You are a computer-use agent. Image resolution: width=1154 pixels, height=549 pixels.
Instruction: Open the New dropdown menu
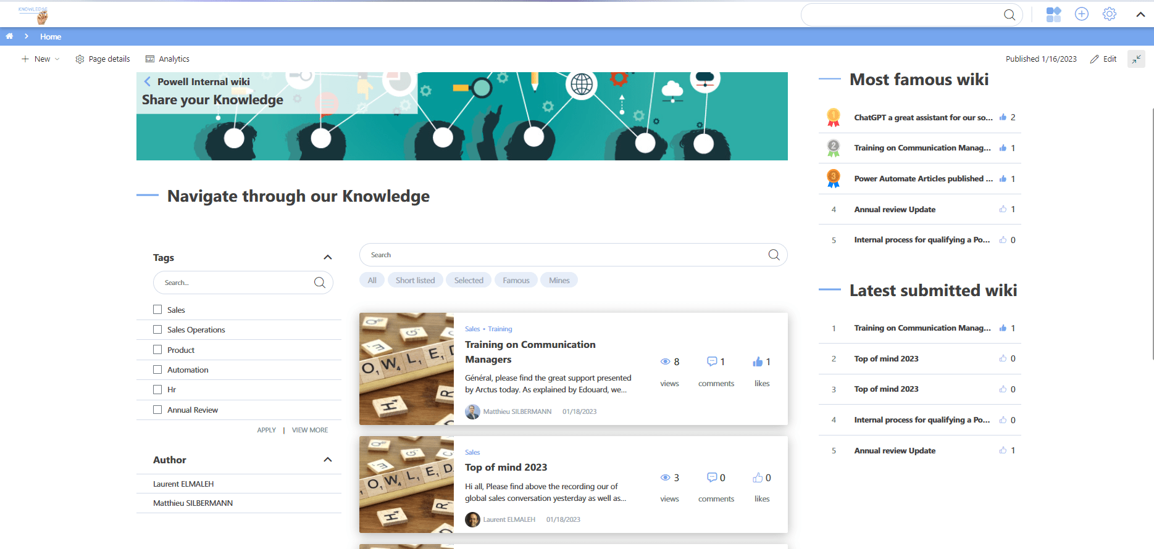(41, 59)
